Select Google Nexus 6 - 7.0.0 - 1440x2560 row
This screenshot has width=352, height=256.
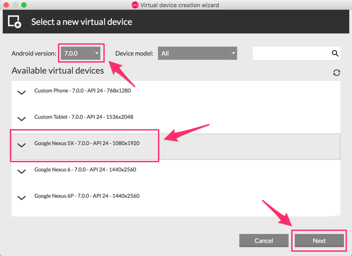point(176,173)
